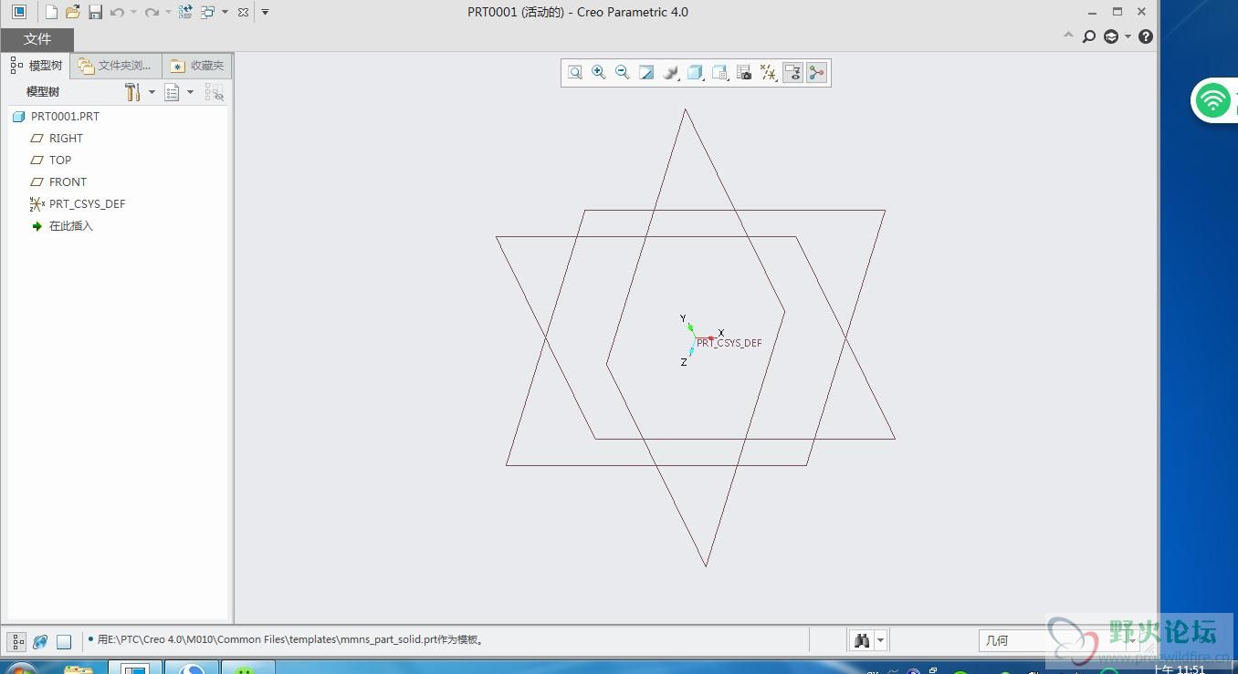Repaint the graphics window
The width and height of the screenshot is (1238, 674).
(x=646, y=73)
